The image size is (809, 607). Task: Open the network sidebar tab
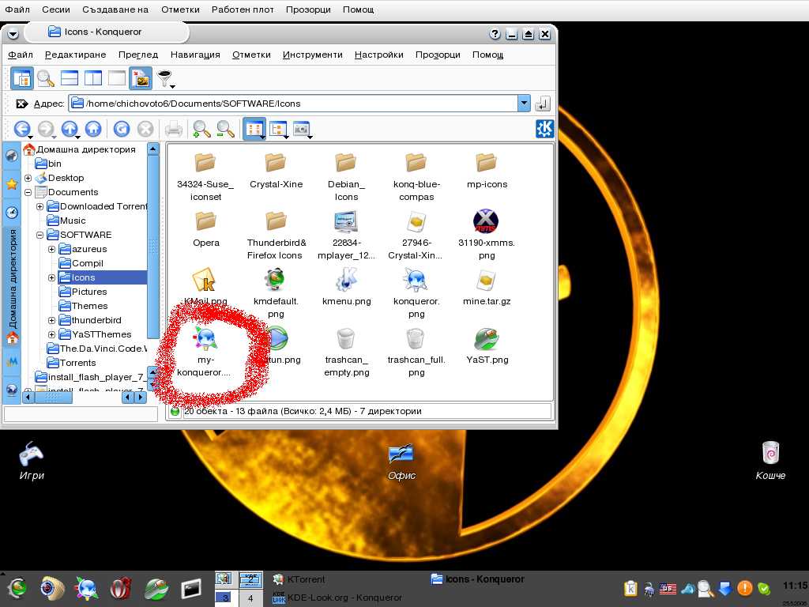point(12,390)
